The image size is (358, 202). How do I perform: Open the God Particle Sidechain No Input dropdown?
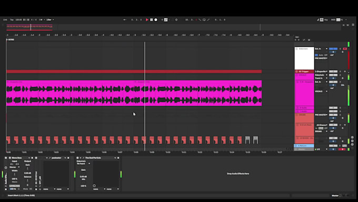click(x=83, y=163)
